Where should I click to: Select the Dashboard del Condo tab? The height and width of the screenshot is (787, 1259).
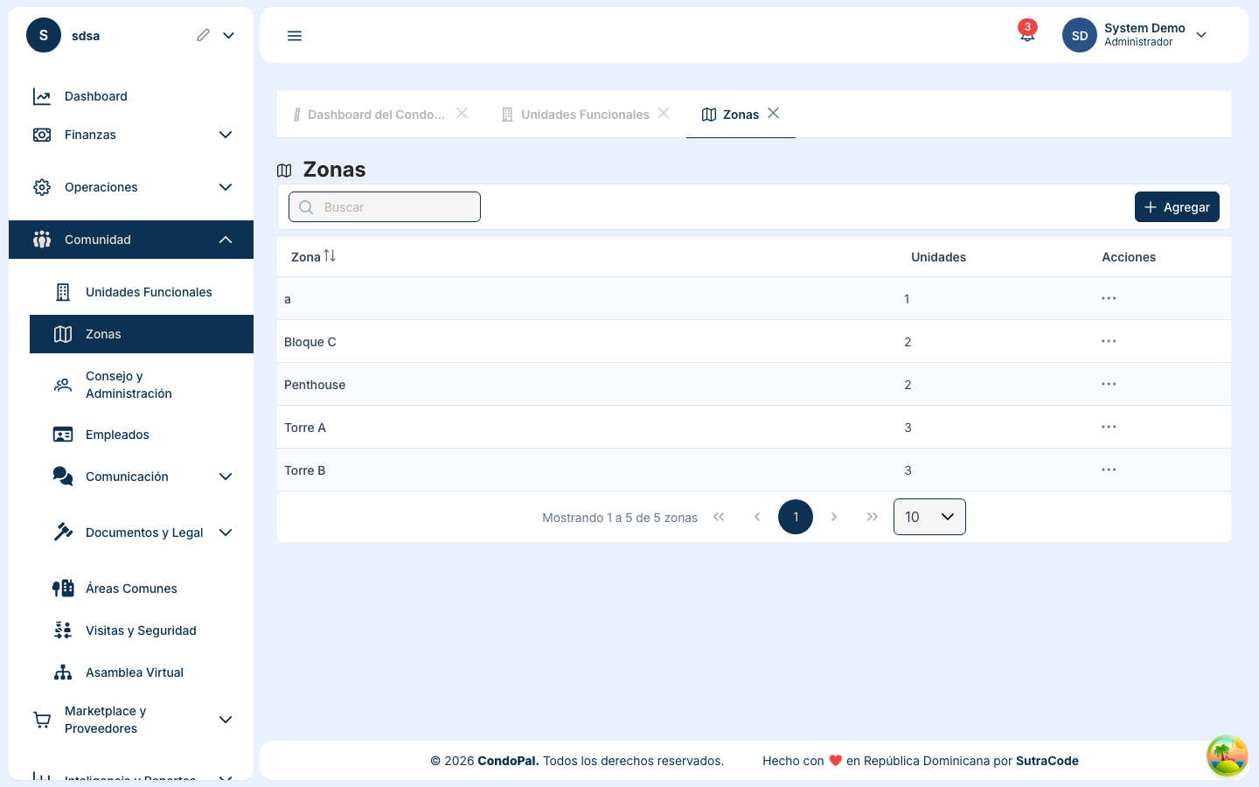(378, 114)
